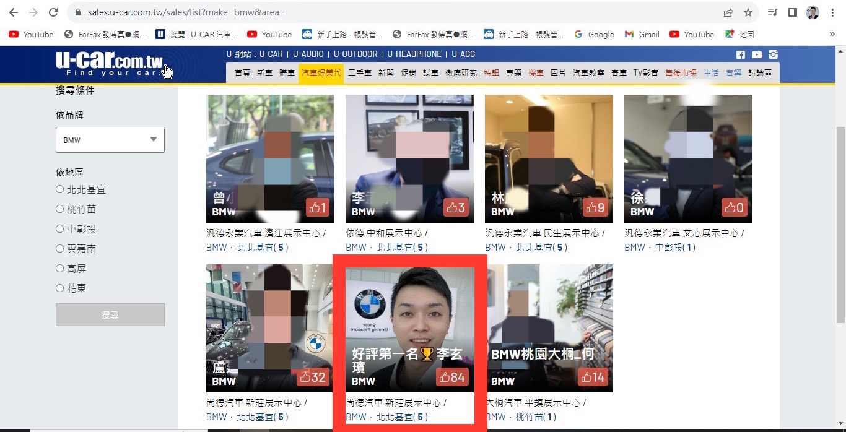Visit the U-HEADPHONE network site link

tap(414, 54)
